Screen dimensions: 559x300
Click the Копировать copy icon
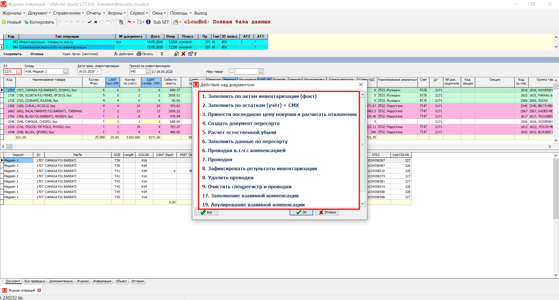tap(26, 22)
